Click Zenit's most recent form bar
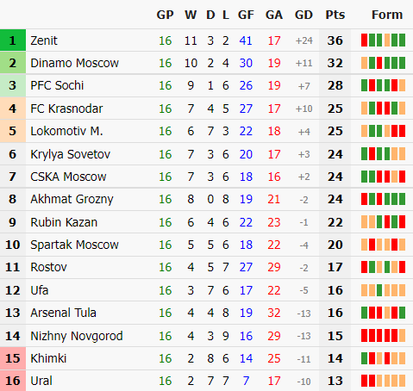The image size is (413, 391). pos(402,40)
